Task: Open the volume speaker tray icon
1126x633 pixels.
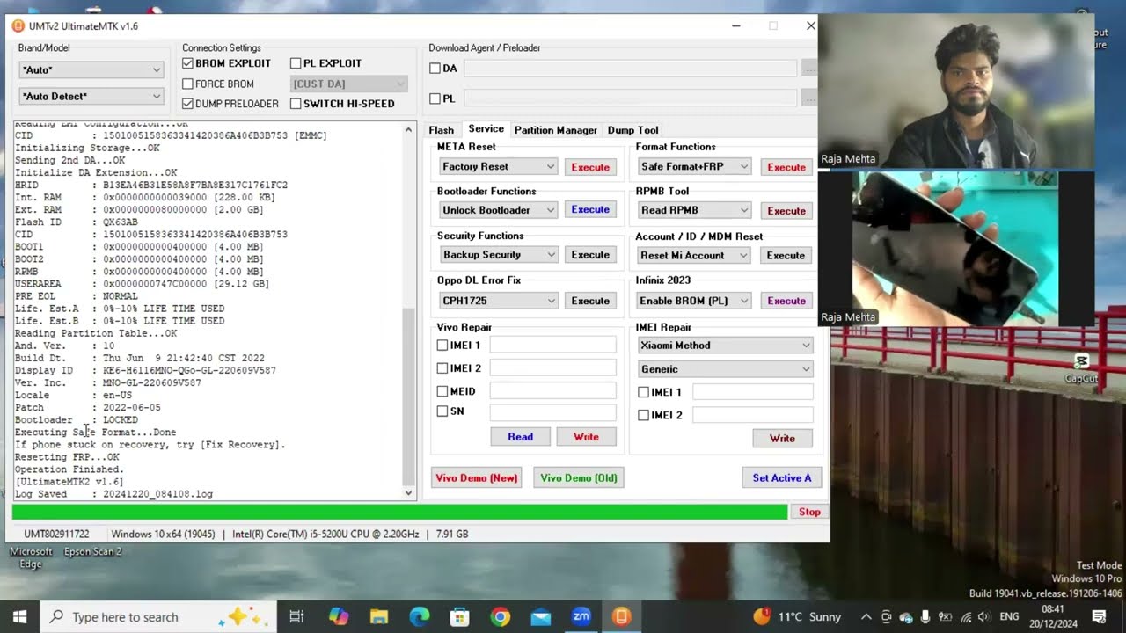Action: click(983, 616)
